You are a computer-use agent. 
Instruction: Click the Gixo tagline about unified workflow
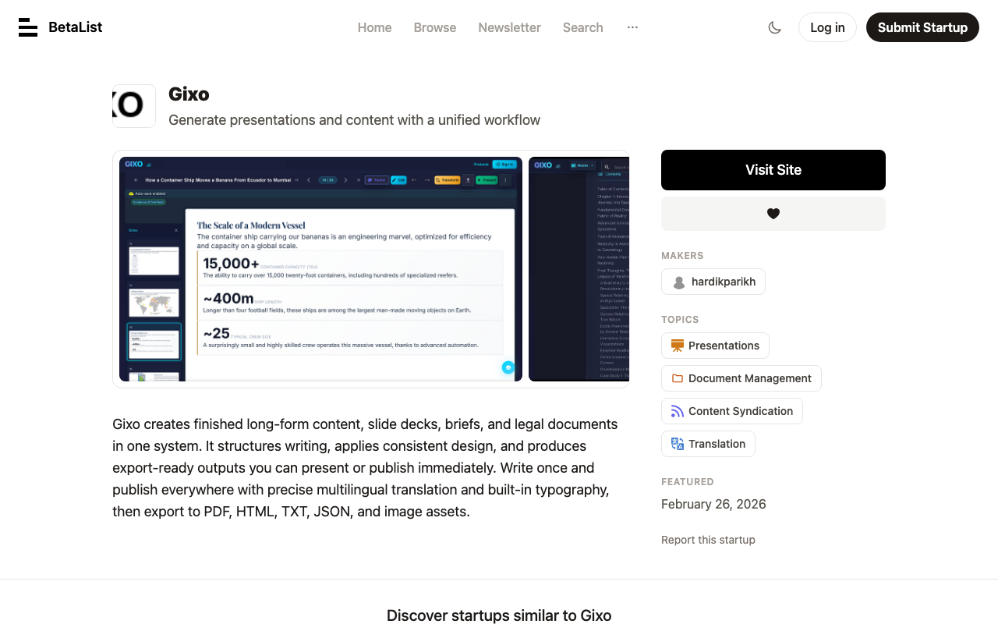point(354,120)
